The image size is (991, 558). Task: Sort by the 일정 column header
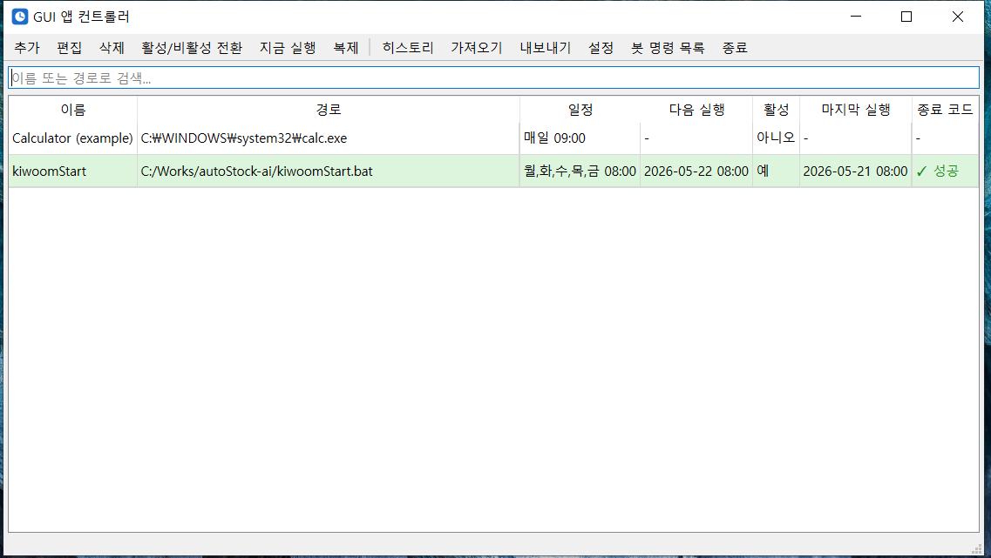580,110
